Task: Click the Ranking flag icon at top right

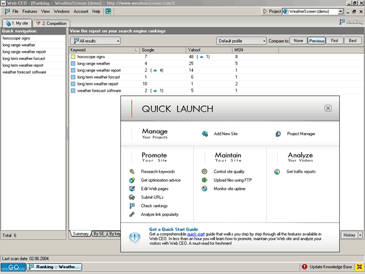Action: point(342,22)
